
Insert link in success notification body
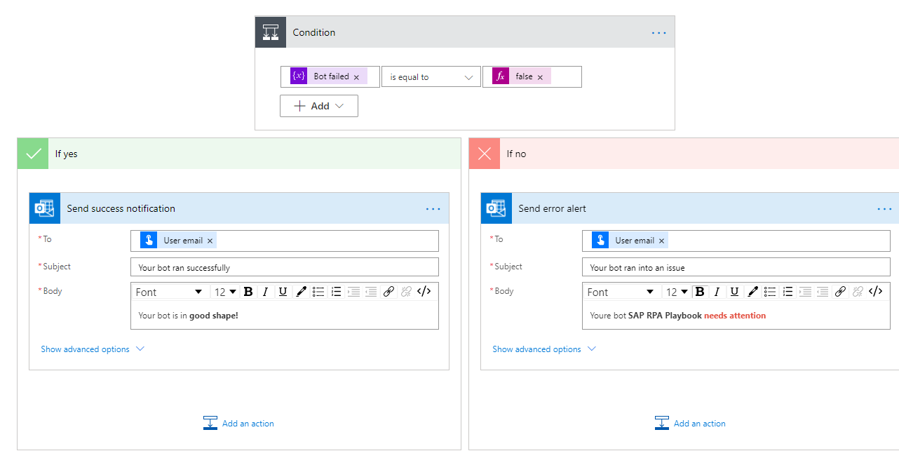point(388,292)
